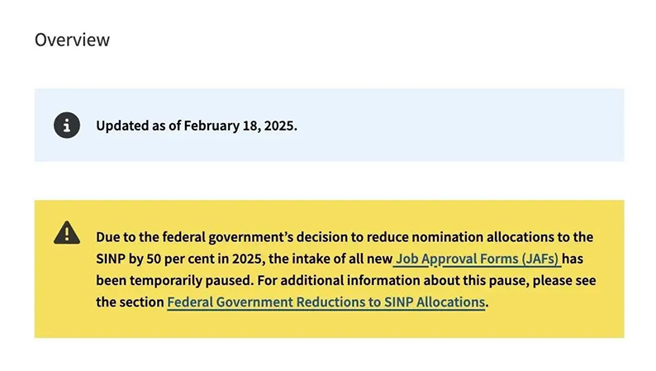Click white gap between the two banners
This screenshot has height=371, width=656.
click(329, 180)
